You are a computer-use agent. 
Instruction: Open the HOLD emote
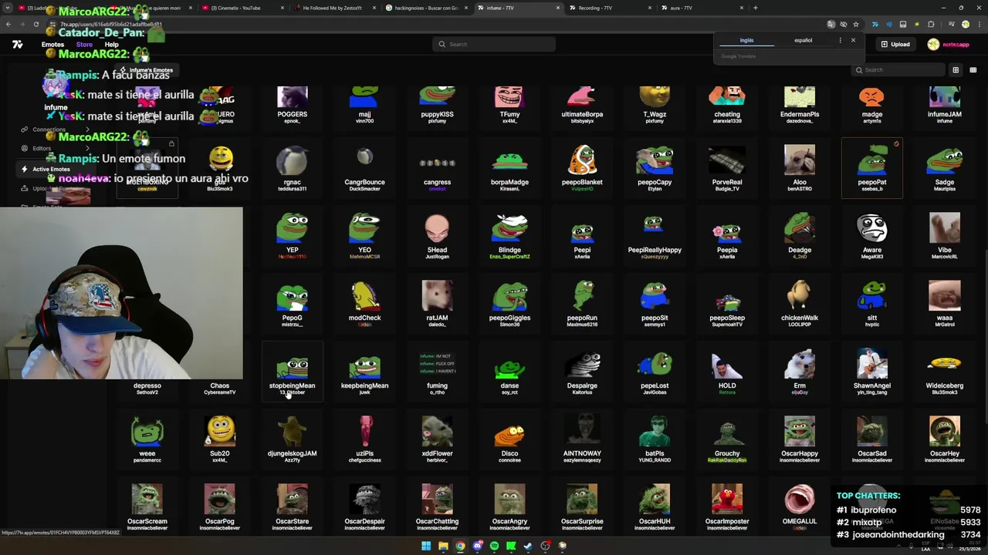pyautogui.click(x=727, y=372)
